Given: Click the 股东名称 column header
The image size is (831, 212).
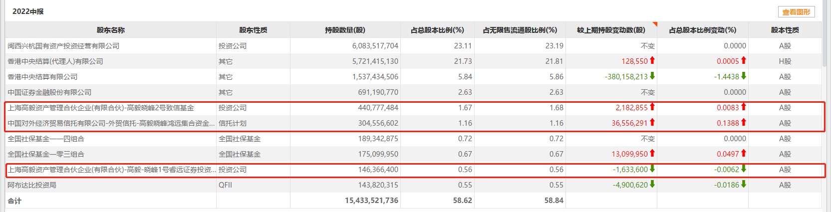Looking at the screenshot, I should pyautogui.click(x=111, y=30).
